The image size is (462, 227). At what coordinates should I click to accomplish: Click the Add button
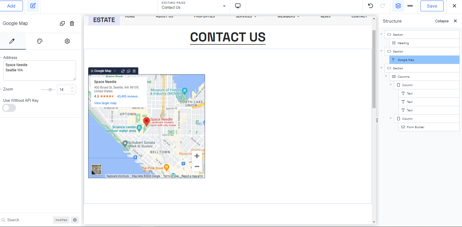11,6
